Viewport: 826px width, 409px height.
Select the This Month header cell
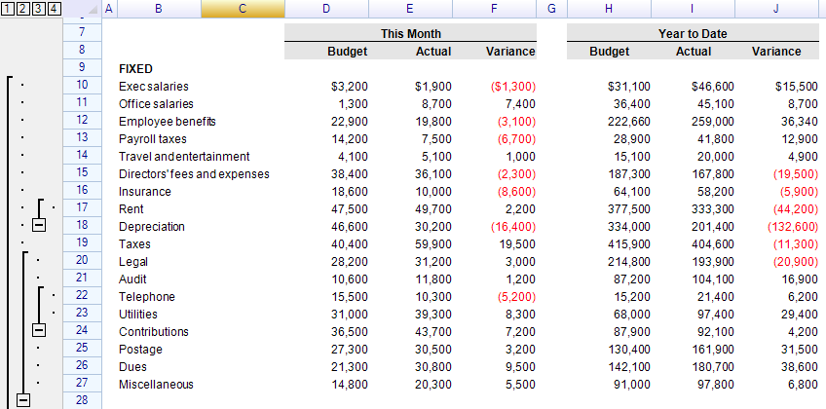[410, 34]
